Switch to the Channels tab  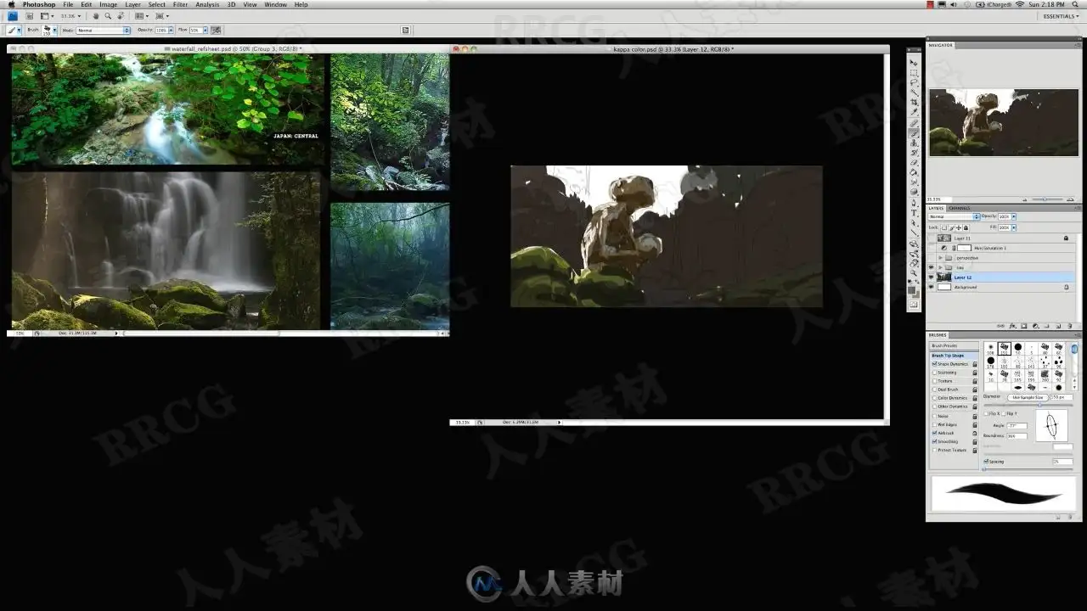click(x=960, y=208)
